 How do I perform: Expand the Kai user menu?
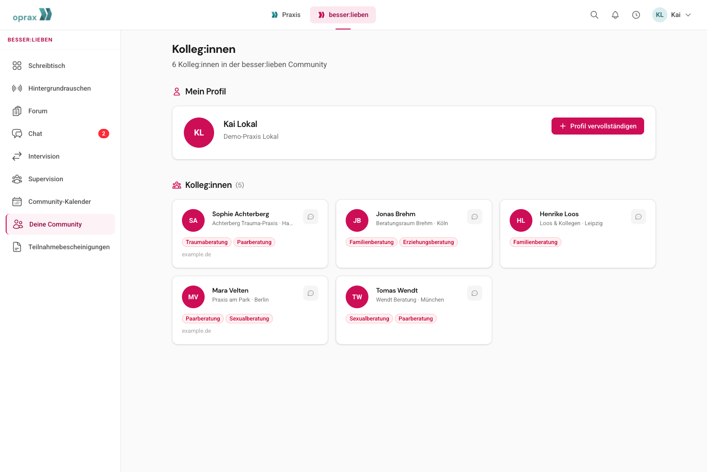pyautogui.click(x=672, y=15)
